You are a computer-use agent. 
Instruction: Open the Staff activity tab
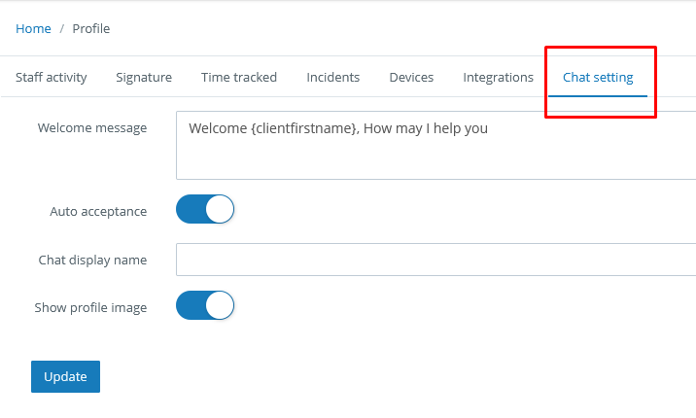tap(52, 78)
